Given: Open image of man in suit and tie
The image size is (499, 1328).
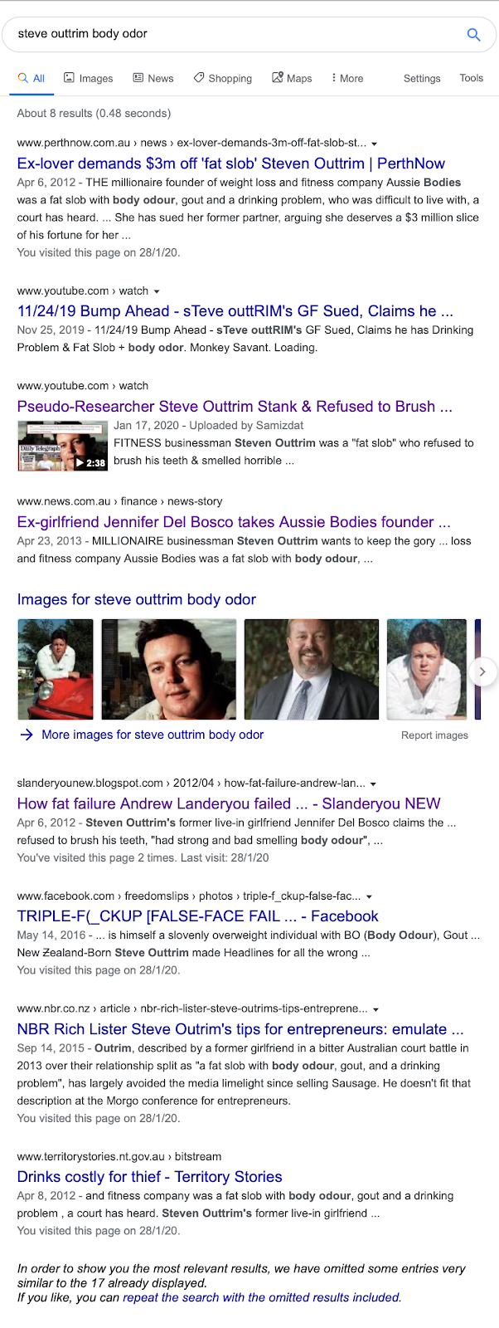Looking at the screenshot, I should tap(312, 669).
